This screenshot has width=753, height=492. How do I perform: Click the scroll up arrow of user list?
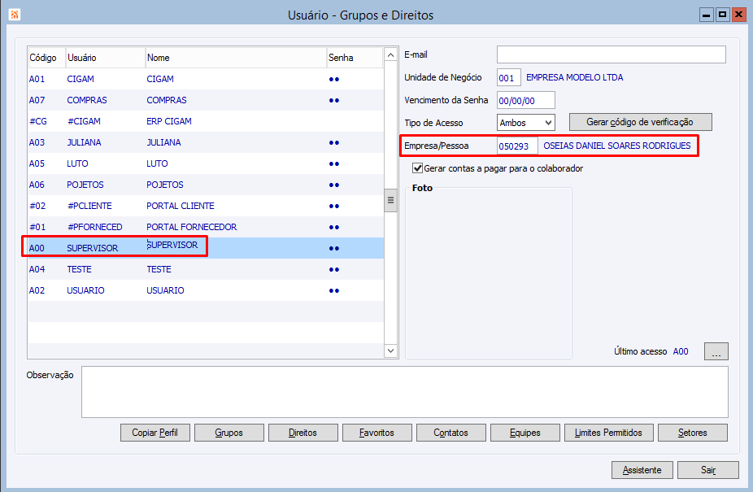click(390, 55)
